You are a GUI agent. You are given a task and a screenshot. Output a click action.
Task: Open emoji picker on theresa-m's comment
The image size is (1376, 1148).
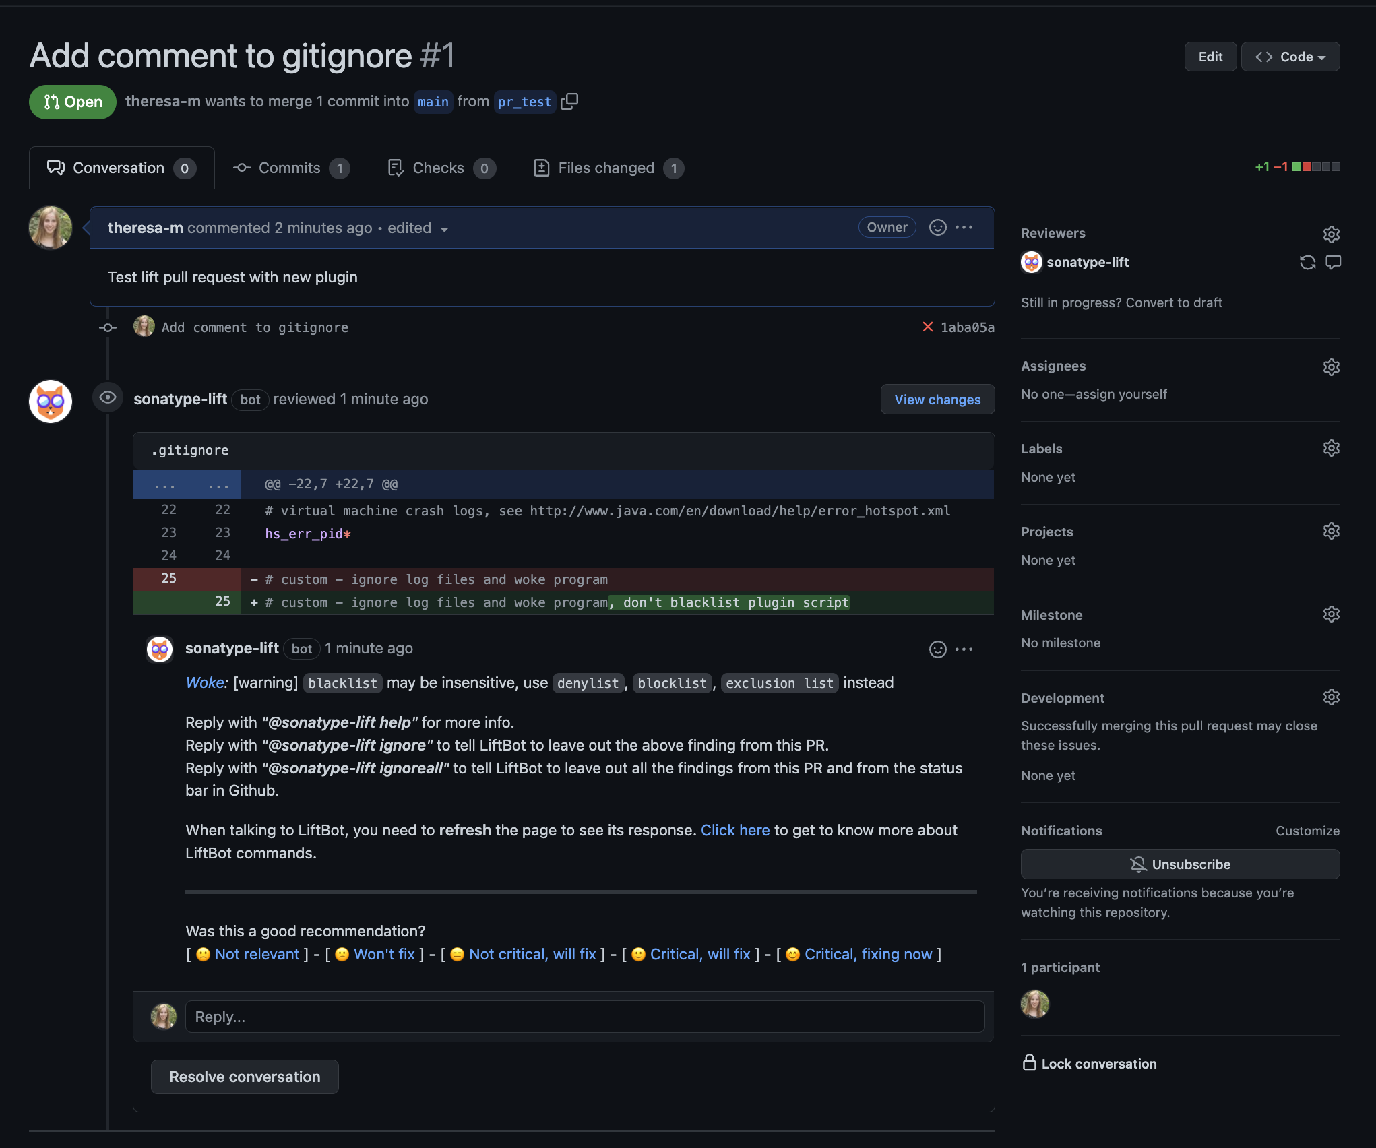pos(937,228)
